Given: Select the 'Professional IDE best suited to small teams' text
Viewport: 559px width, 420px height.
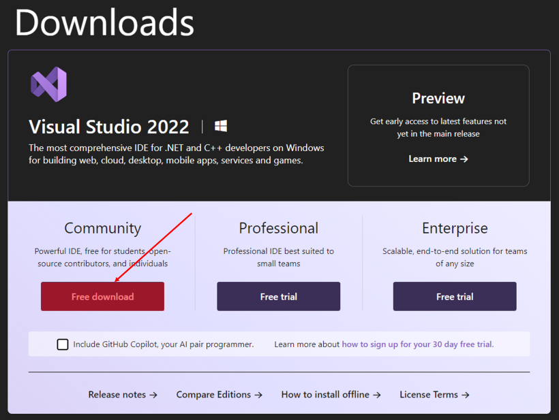Looking at the screenshot, I should (278, 257).
